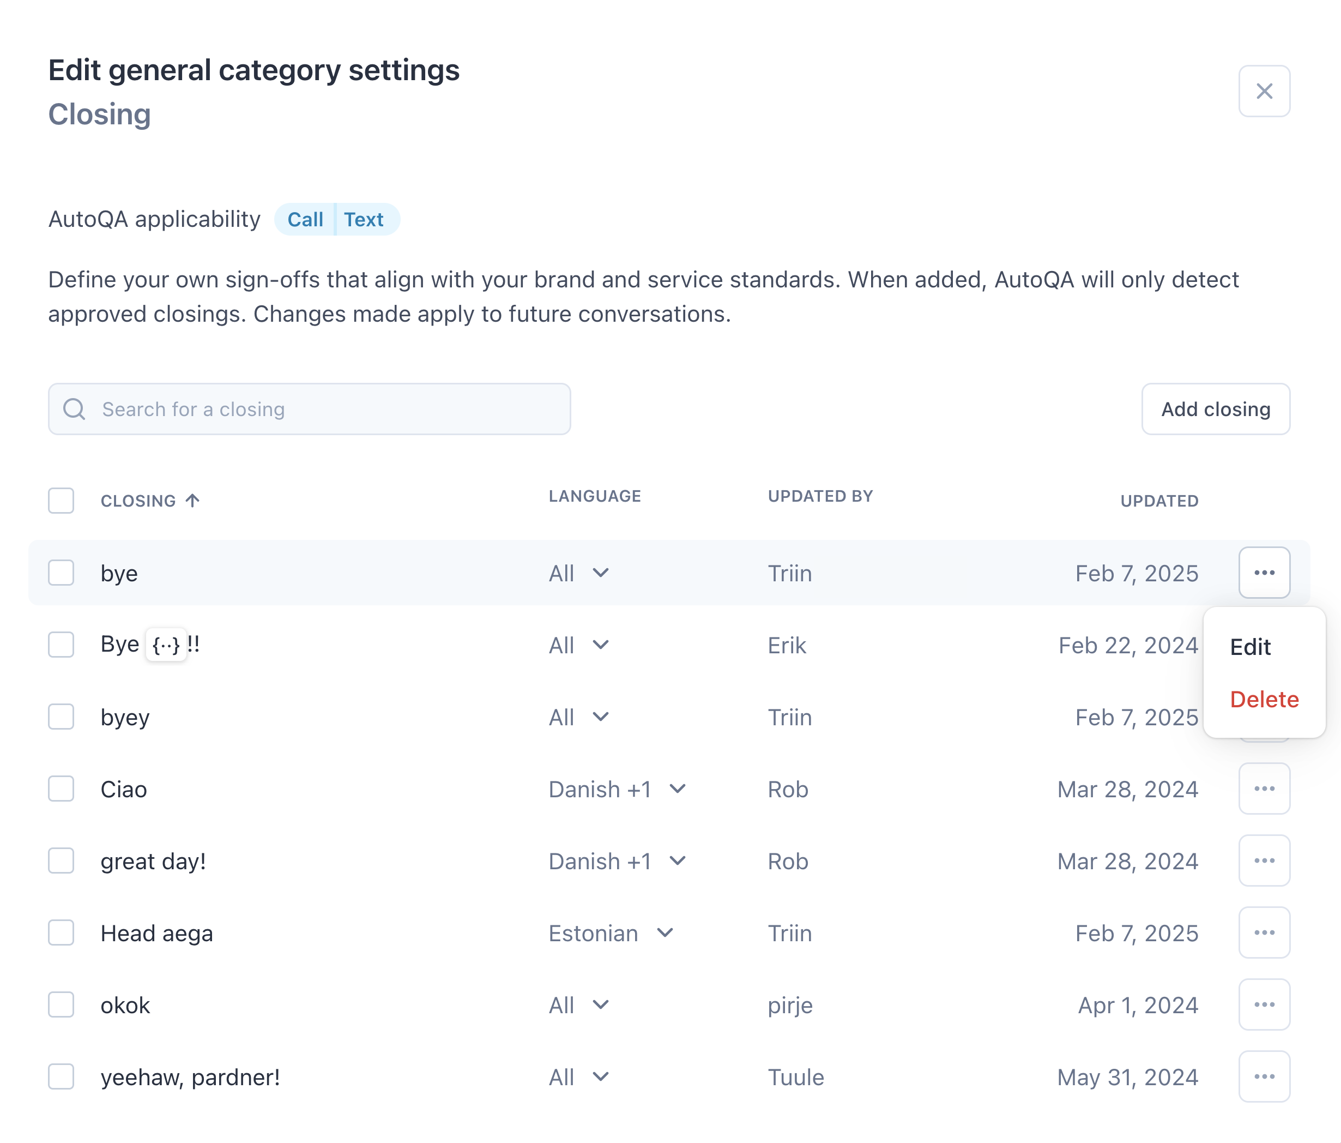Open the three-dot menu for the Ciao row
The height and width of the screenshot is (1143, 1341).
1264,788
